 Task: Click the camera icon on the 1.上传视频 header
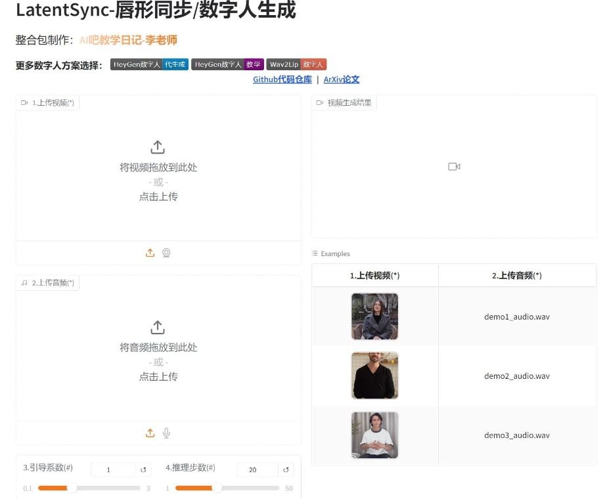(x=24, y=102)
